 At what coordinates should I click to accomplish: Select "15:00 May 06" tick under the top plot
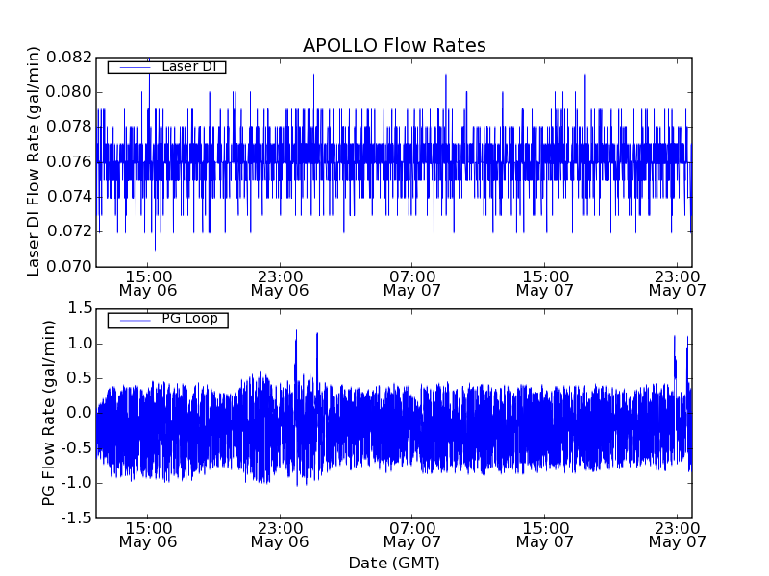click(x=148, y=282)
